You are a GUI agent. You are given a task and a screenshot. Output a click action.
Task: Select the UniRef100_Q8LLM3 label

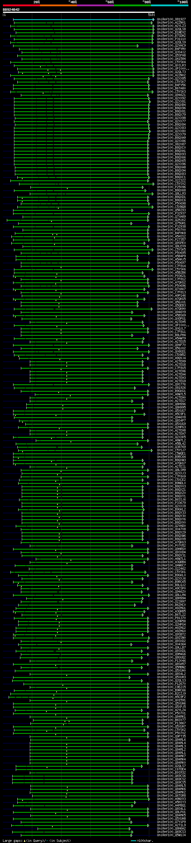pyautogui.click(x=171, y=194)
